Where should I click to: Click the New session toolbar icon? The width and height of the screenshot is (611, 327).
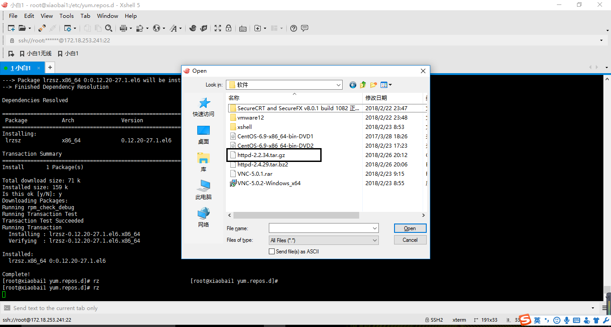tap(12, 28)
